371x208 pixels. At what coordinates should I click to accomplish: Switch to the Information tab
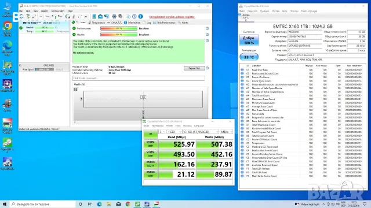tap(132, 23)
